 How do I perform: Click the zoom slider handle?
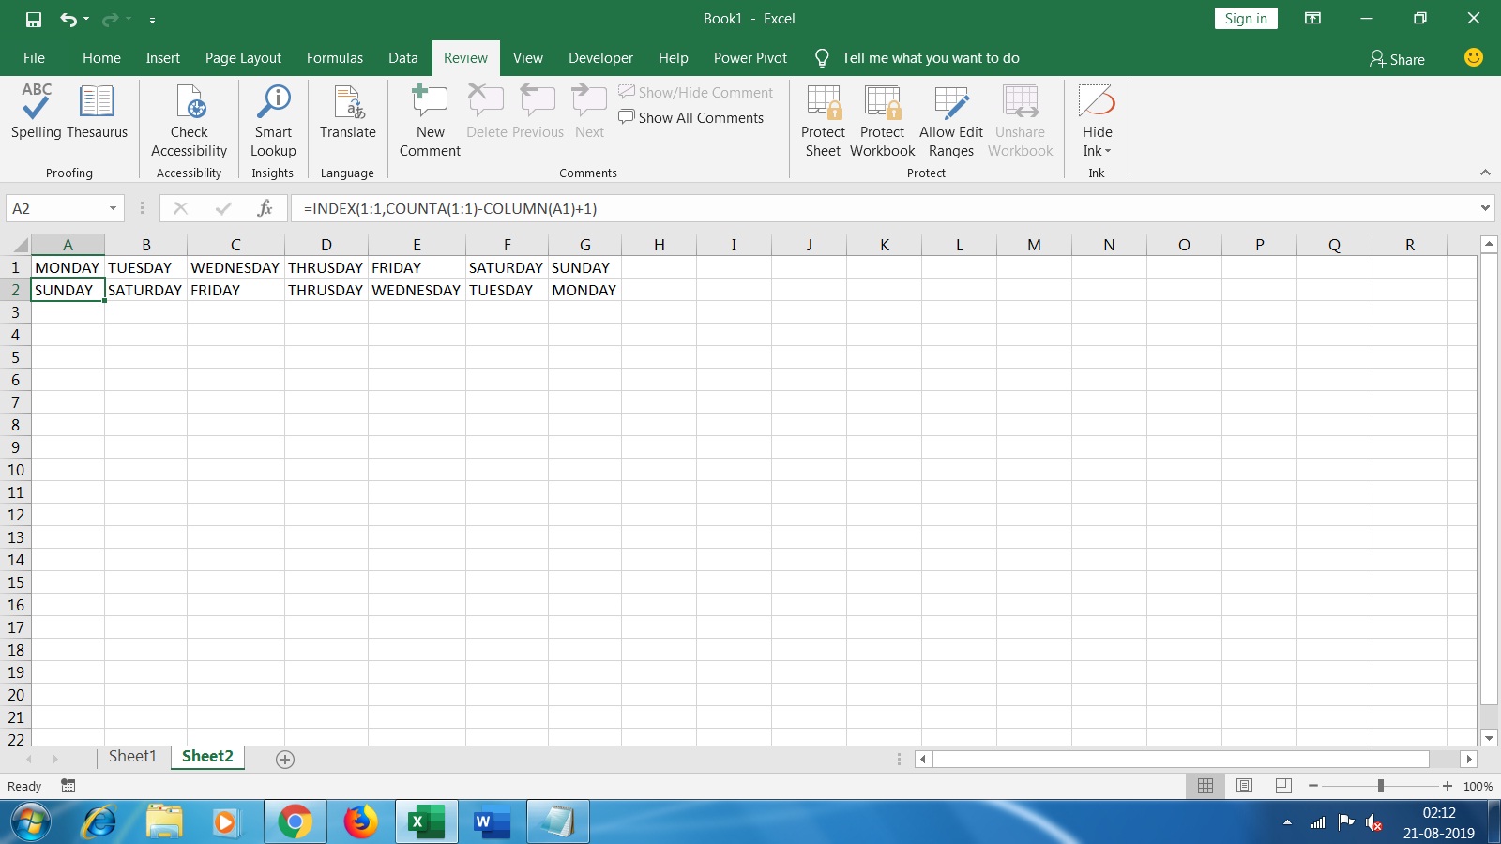[x=1381, y=786]
